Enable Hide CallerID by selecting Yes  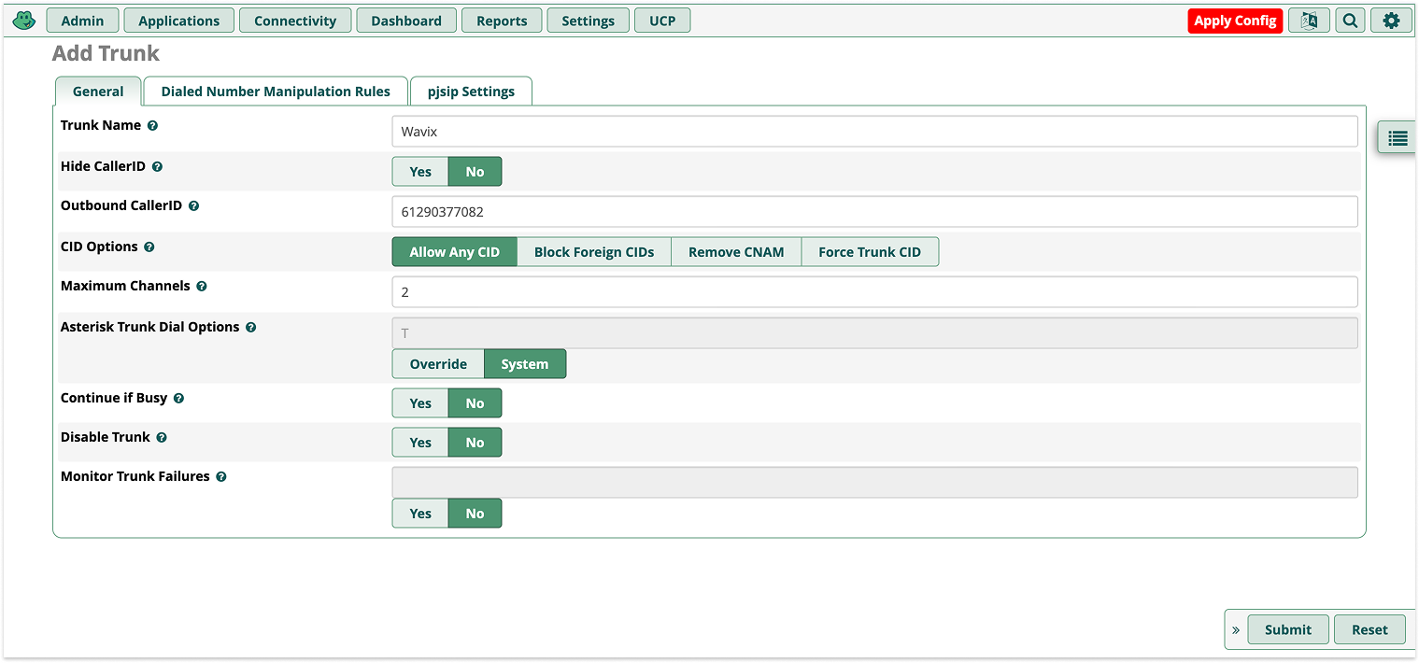(419, 171)
